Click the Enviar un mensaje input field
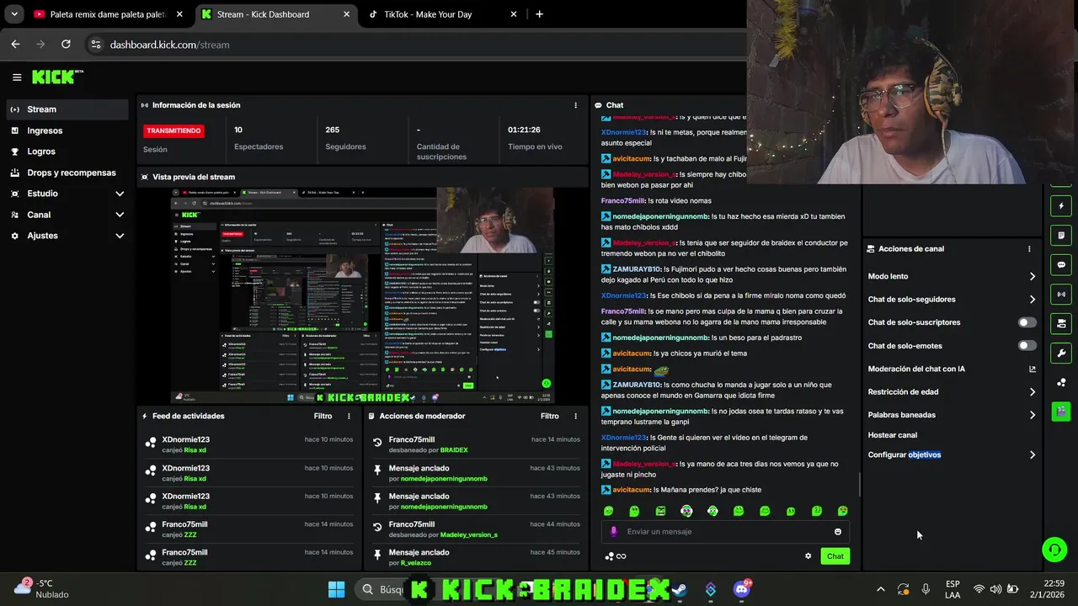1078x606 pixels. point(725,532)
